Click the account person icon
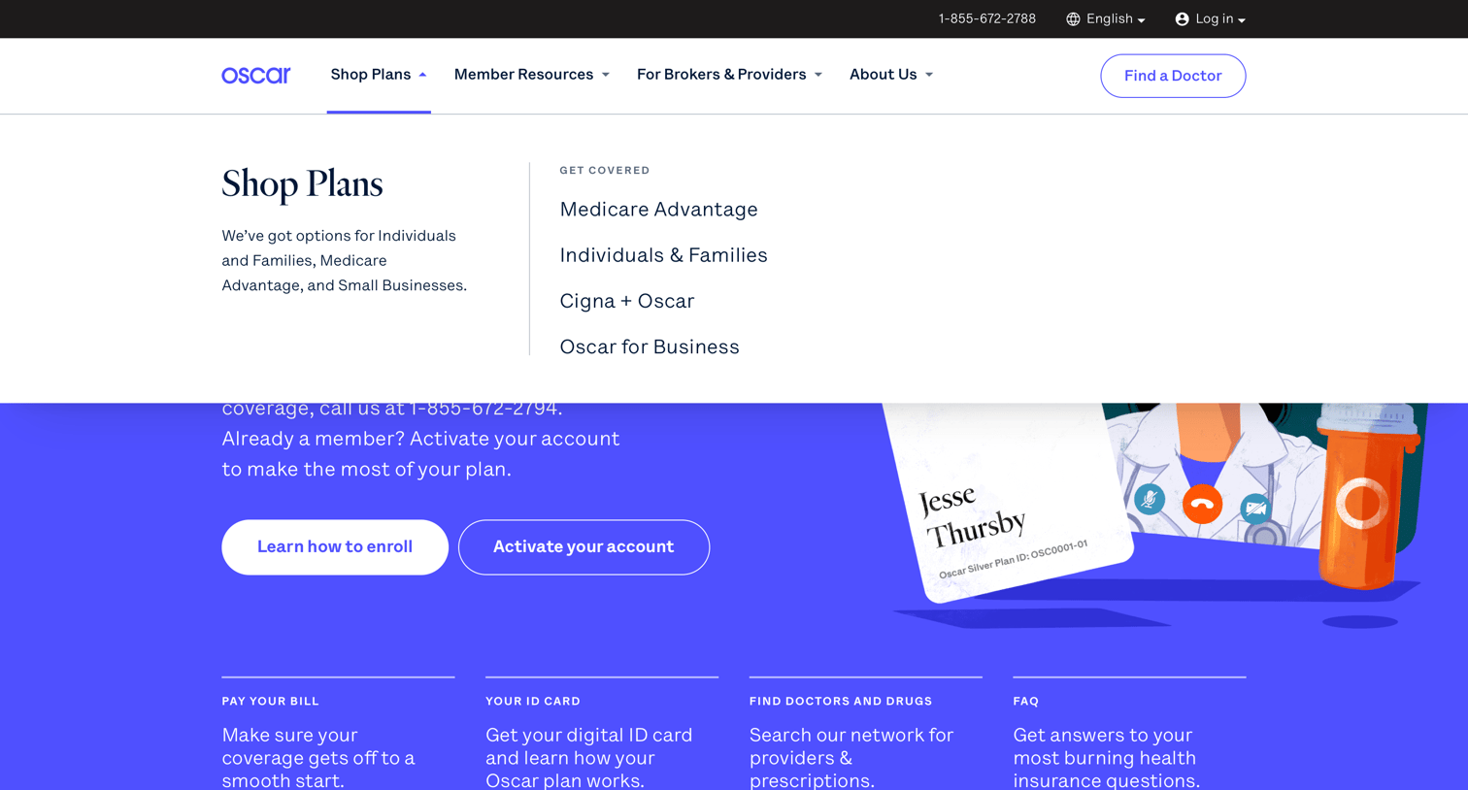 (x=1182, y=19)
